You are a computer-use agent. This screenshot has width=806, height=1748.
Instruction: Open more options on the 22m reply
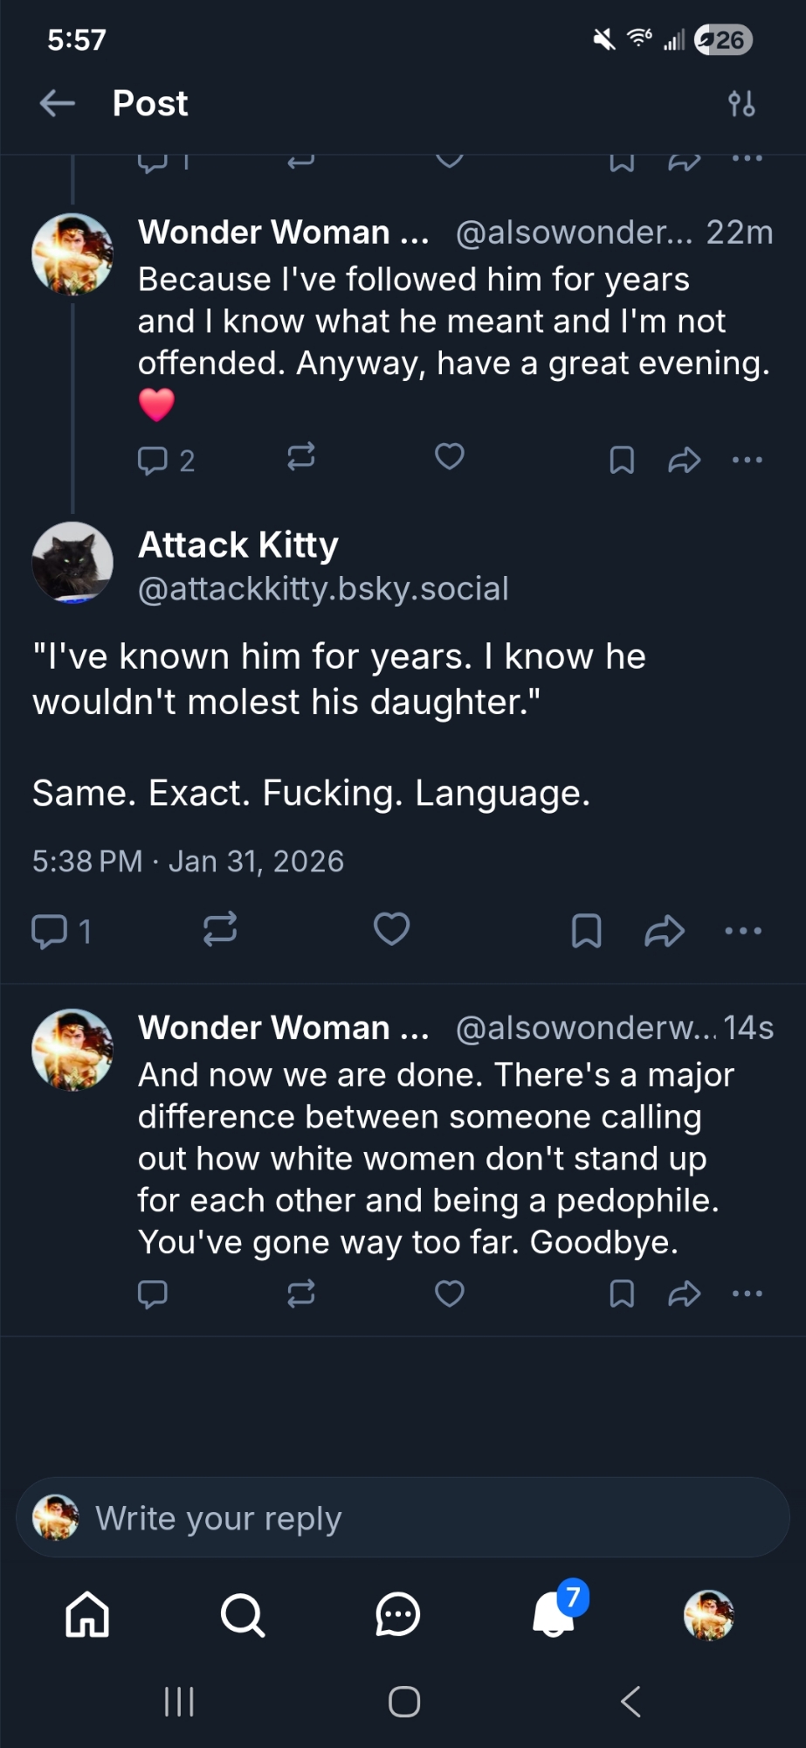coord(747,460)
